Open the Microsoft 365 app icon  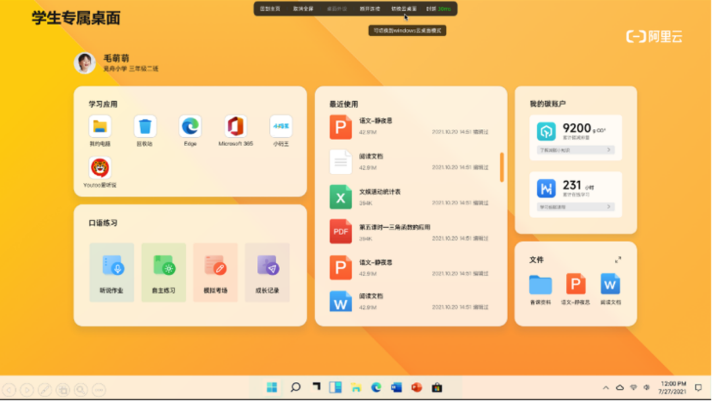pos(235,126)
